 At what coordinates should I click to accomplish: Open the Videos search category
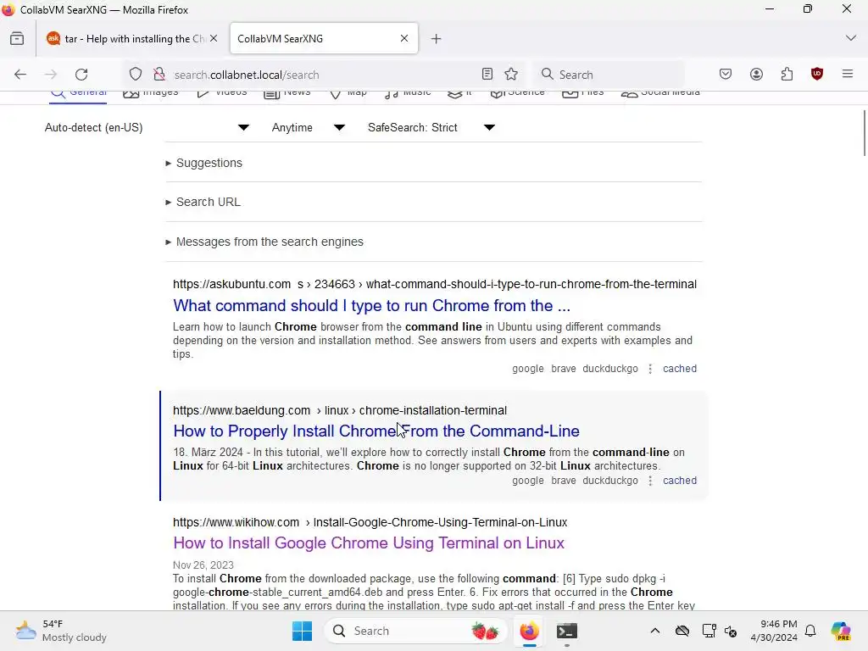pos(222,93)
